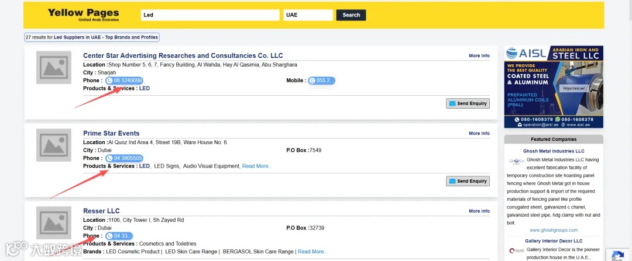Expand Read More in Prime Star services
Viewport: 632px width, 261px height.
click(257, 166)
